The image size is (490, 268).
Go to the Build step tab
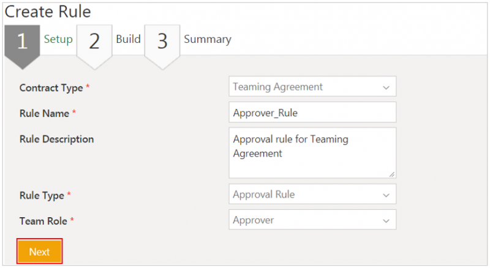(128, 39)
